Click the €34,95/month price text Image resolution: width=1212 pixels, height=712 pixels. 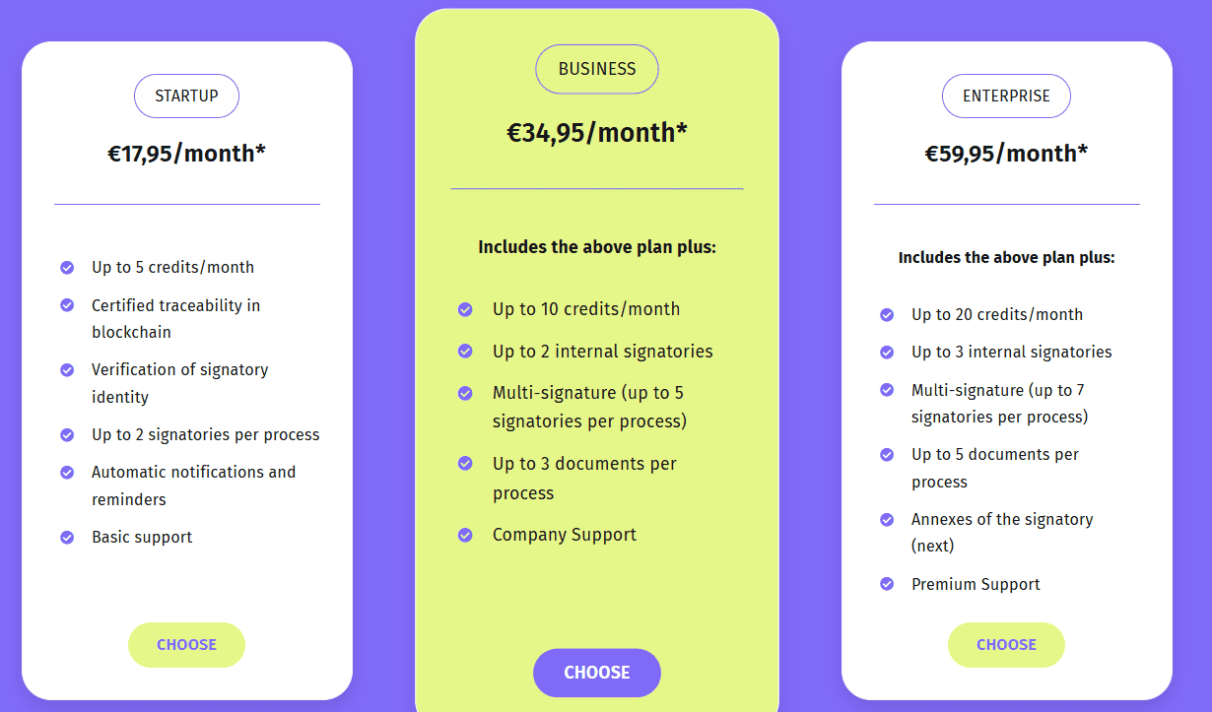click(596, 132)
